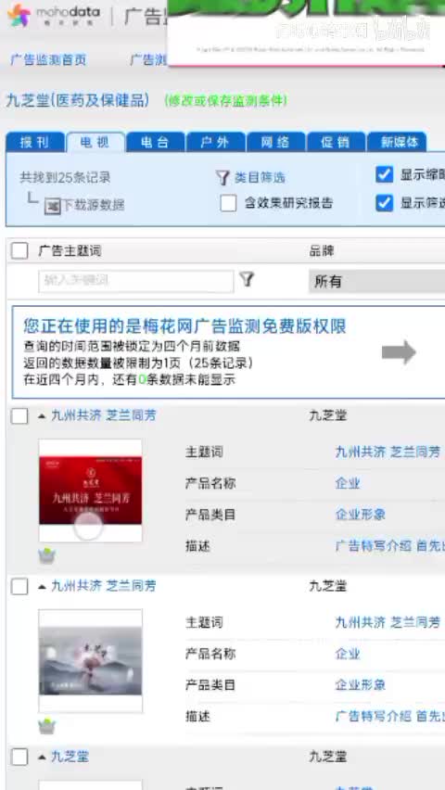Image resolution: width=445 pixels, height=790 pixels.
Task: Uncheck the 显示缩略 checkbox
Action: click(x=385, y=174)
